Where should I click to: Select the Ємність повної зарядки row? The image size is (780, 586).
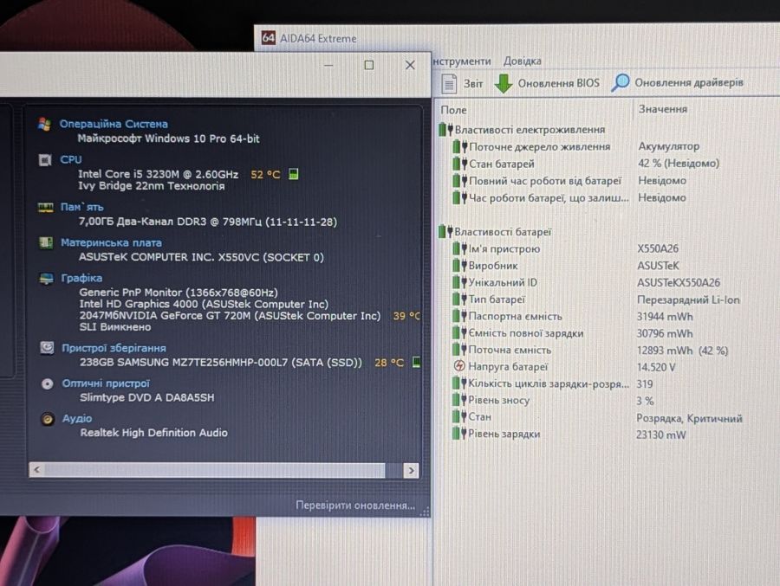pyautogui.click(x=573, y=333)
